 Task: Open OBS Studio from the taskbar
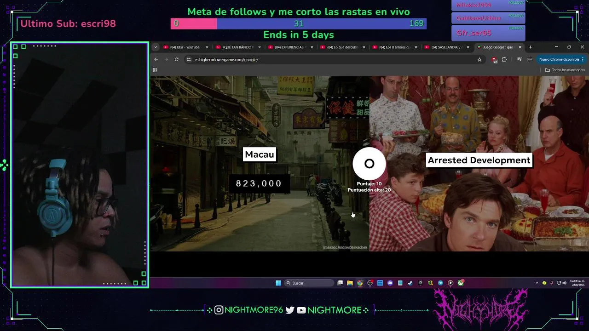click(370, 283)
